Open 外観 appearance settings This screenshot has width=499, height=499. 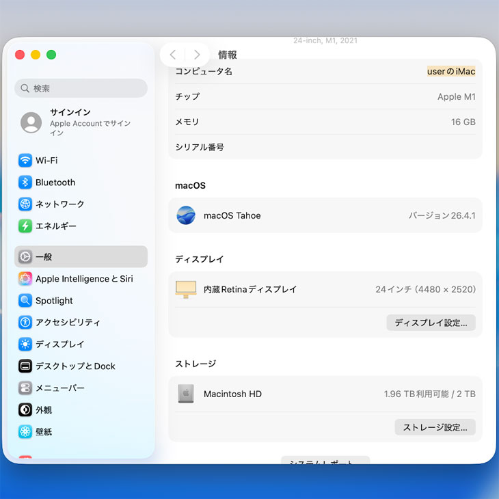pyautogui.click(x=44, y=410)
